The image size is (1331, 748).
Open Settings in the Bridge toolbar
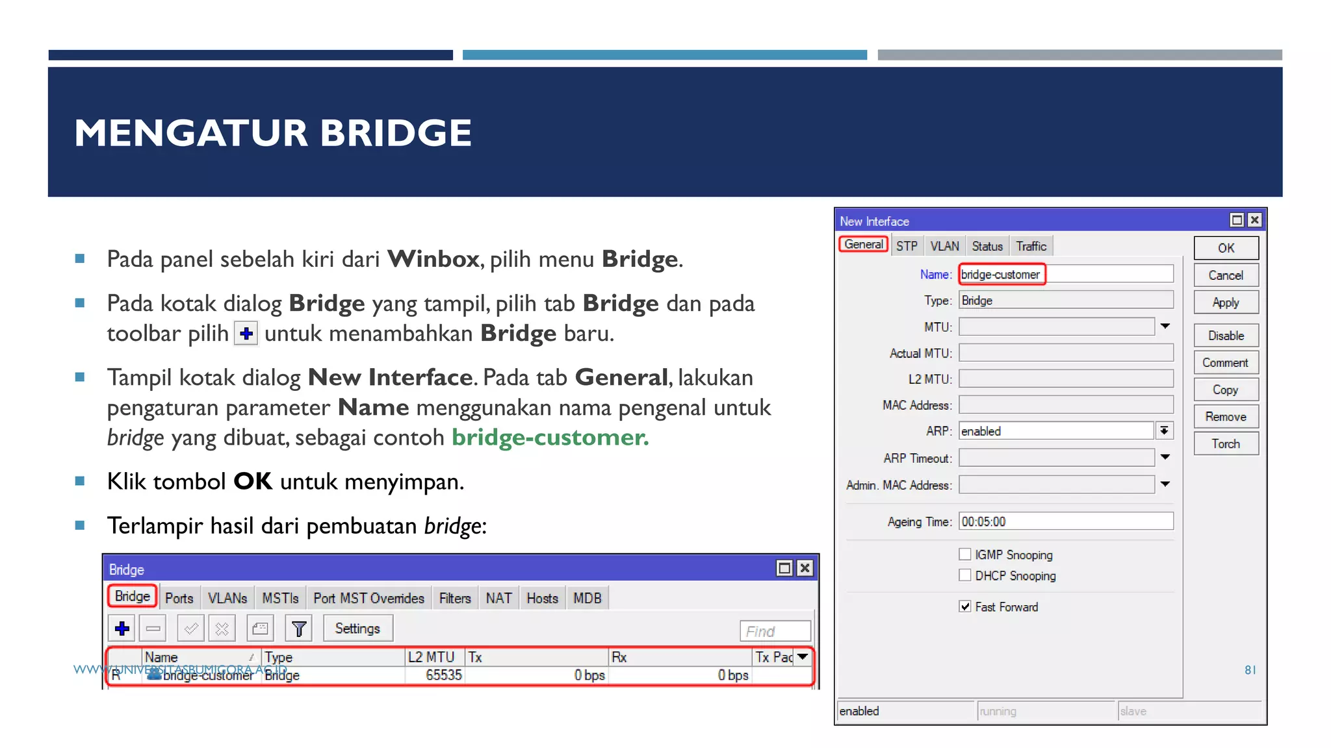click(x=357, y=629)
